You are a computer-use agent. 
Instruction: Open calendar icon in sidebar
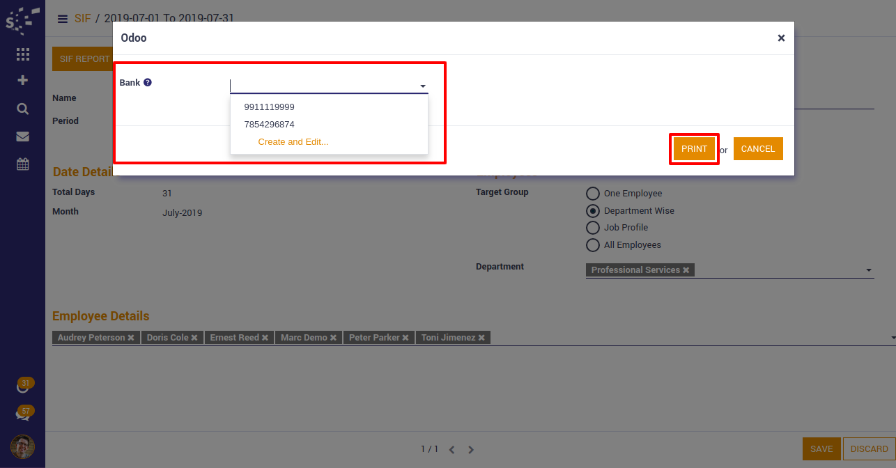tap(22, 164)
